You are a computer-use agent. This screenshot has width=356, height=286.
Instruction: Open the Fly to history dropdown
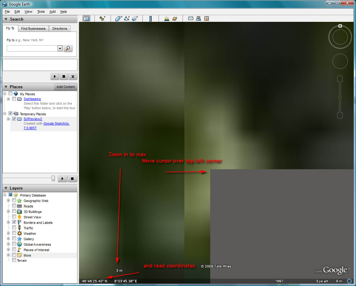click(x=60, y=48)
